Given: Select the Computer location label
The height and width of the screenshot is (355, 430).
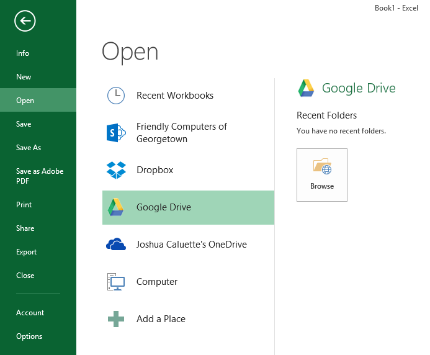Looking at the screenshot, I should point(157,282).
